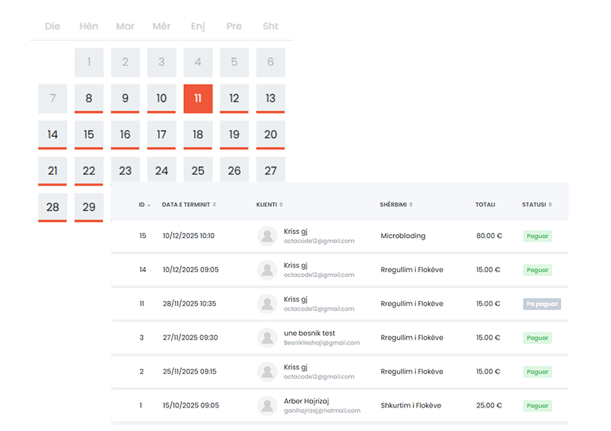Pick day 20 on the calendar
The height and width of the screenshot is (431, 611).
point(270,135)
